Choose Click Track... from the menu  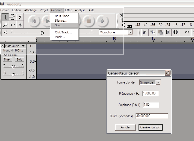click(64, 32)
